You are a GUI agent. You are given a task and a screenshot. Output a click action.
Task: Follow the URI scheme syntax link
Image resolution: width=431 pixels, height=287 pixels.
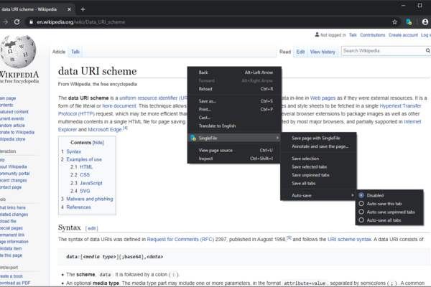pyautogui.click(x=349, y=240)
